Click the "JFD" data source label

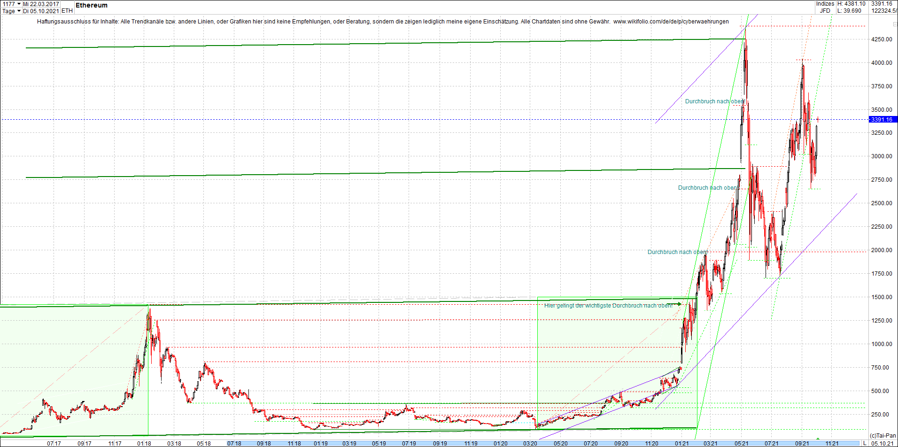(x=825, y=10)
